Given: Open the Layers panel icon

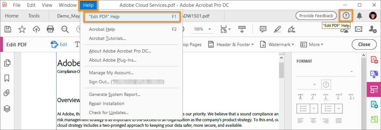Looking at the screenshot, I should [7, 109].
